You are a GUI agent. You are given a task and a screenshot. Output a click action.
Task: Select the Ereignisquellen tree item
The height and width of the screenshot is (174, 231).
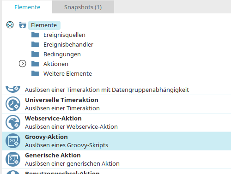(x=64, y=35)
